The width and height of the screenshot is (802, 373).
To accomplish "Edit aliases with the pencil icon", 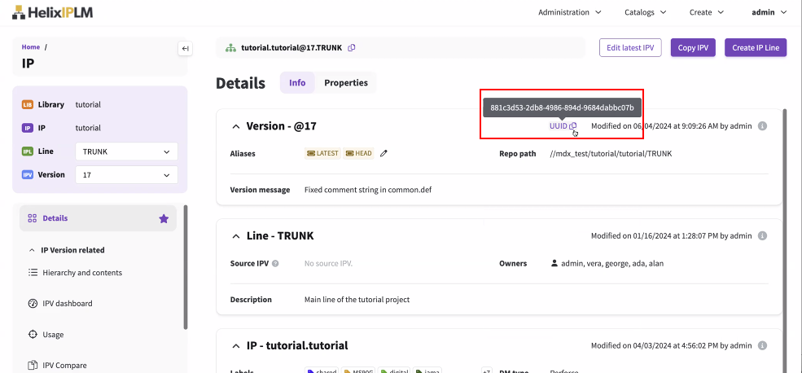I will pos(383,153).
